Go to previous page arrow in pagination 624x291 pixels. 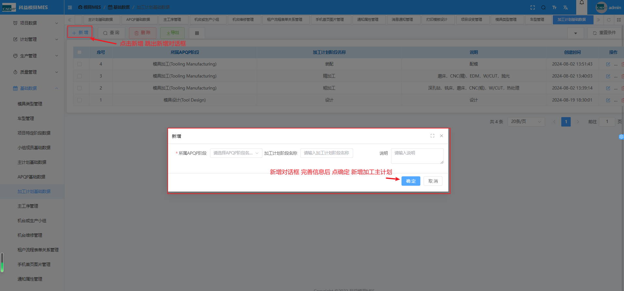pyautogui.click(x=554, y=122)
